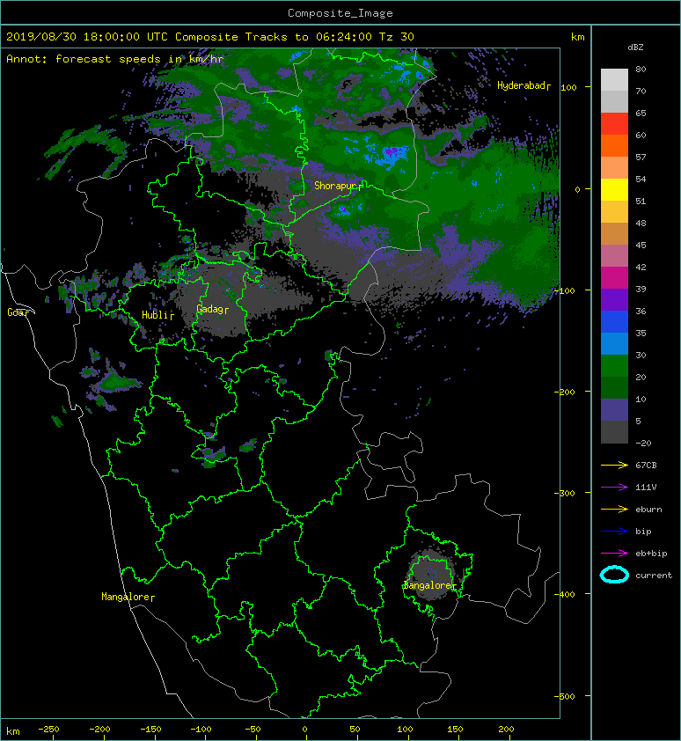Click the '-300' tick on right axis
Image resolution: width=681 pixels, height=741 pixels.
(x=564, y=493)
